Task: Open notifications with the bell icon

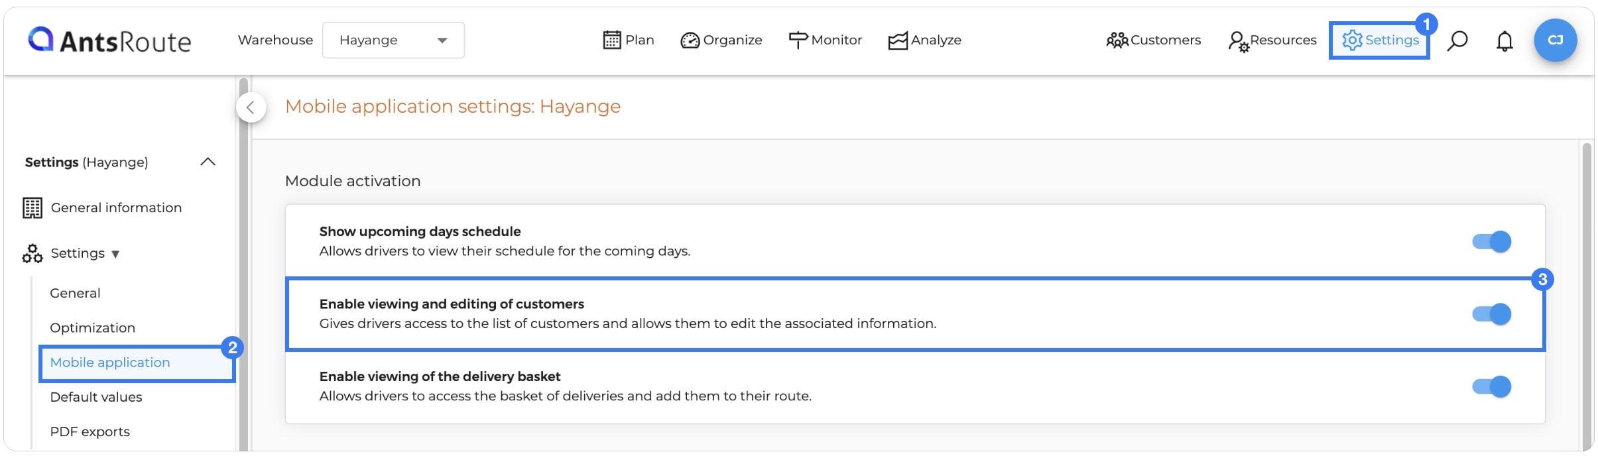Action: pos(1505,41)
